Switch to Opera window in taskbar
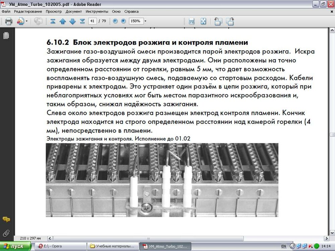Viewport: 335px width, 251px height. click(60, 246)
